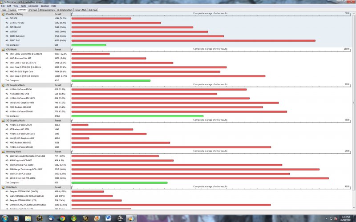Click the Disk Mark section icon
This screenshot has width=356, height=222.
click(x=4, y=187)
